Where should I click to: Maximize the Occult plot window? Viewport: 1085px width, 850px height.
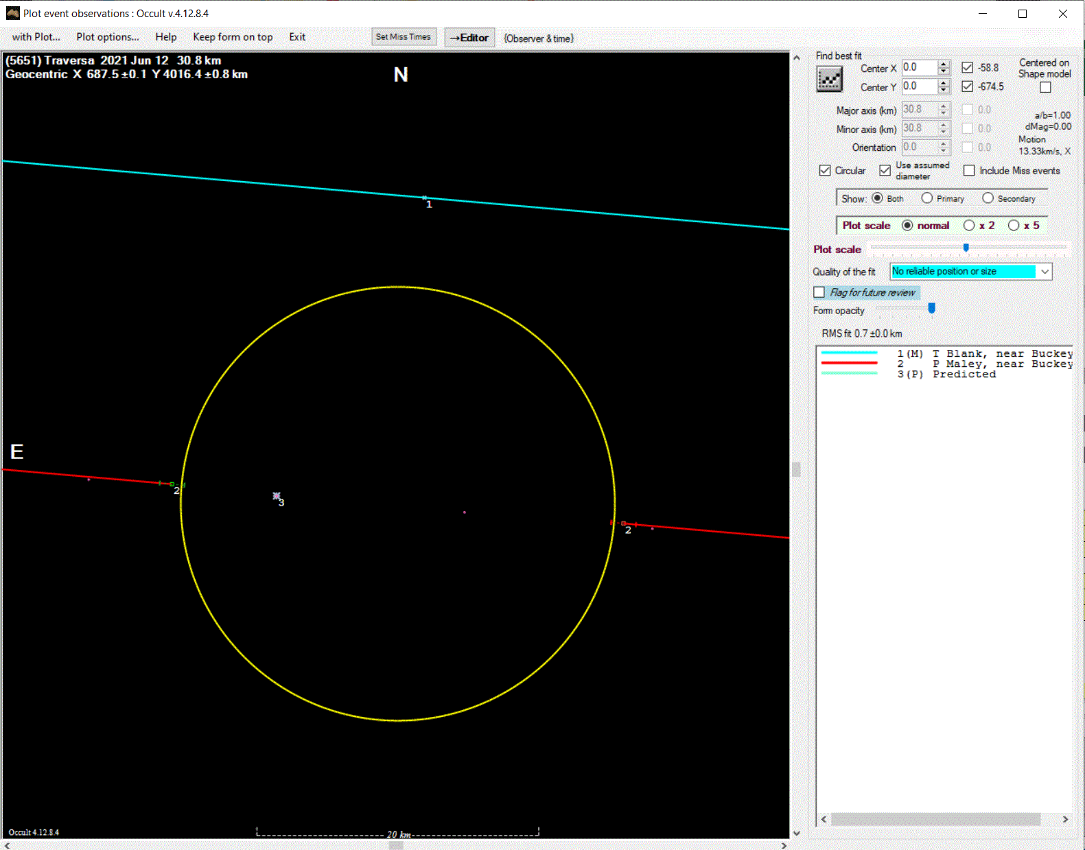[x=1023, y=13]
